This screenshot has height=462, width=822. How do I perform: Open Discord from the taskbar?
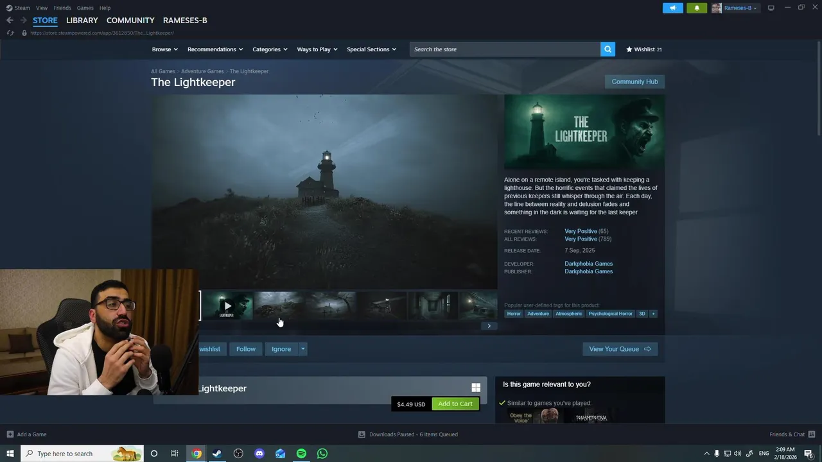pos(259,454)
